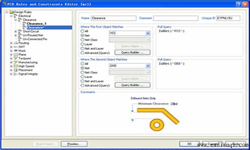The width and height of the screenshot is (250, 150).
Task: Click the help question mark icon
Action: coord(238,4)
